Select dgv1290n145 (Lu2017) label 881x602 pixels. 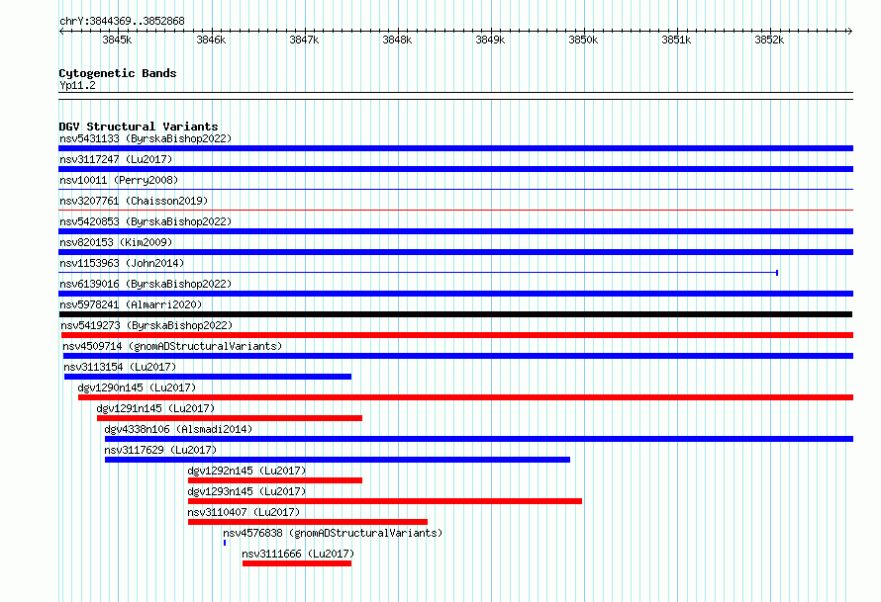point(137,387)
